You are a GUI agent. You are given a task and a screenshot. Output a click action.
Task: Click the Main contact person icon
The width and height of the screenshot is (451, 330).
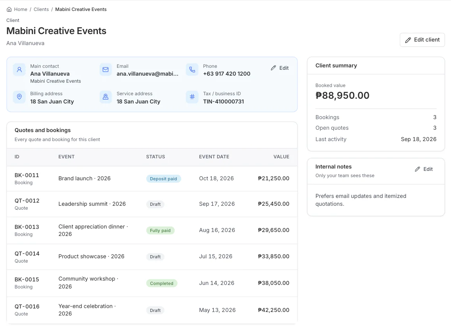(x=19, y=70)
